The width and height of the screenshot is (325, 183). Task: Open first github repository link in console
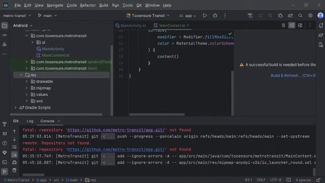tap(116, 130)
